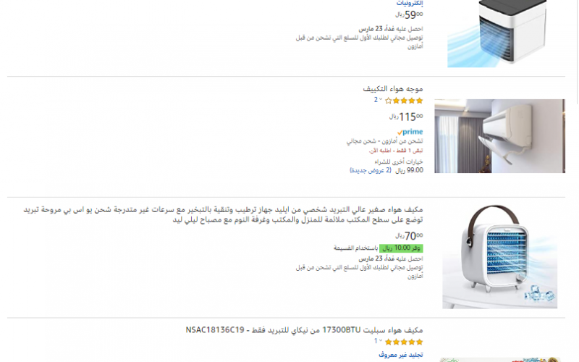This screenshot has height=362, width=579.
Task: Click the five-star rating of نيكاي AC
Action: (404, 342)
